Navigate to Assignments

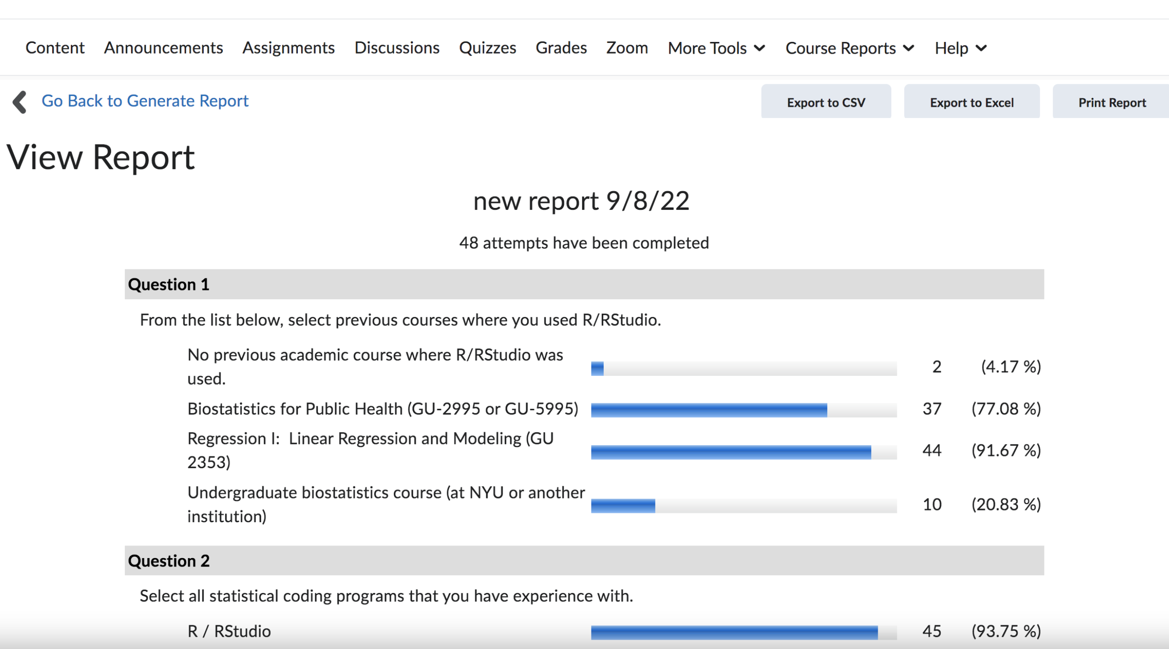[x=289, y=48]
